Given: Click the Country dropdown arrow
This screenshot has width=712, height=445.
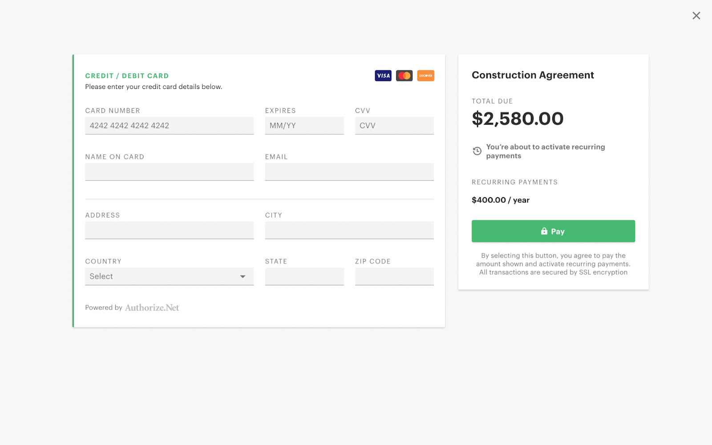Looking at the screenshot, I should 243,277.
